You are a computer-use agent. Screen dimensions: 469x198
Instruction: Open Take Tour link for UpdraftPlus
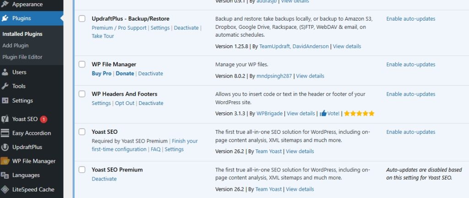pos(103,36)
